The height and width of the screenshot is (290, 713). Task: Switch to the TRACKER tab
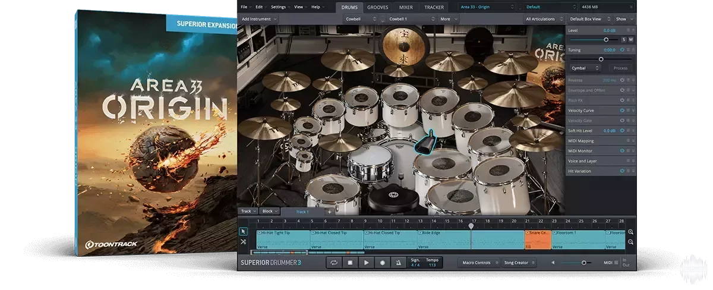click(x=434, y=7)
